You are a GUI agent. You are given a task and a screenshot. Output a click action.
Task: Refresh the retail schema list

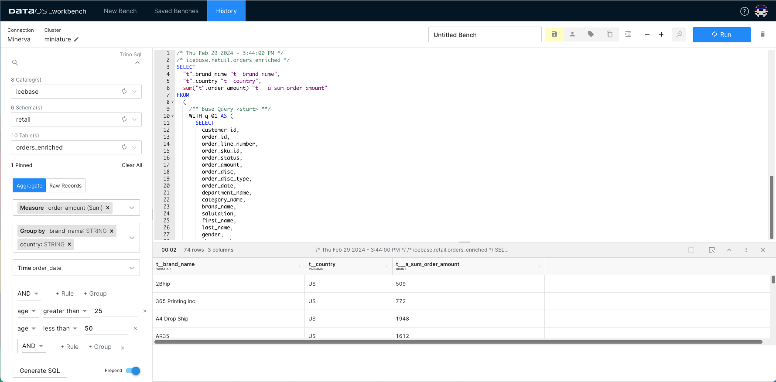coord(124,119)
